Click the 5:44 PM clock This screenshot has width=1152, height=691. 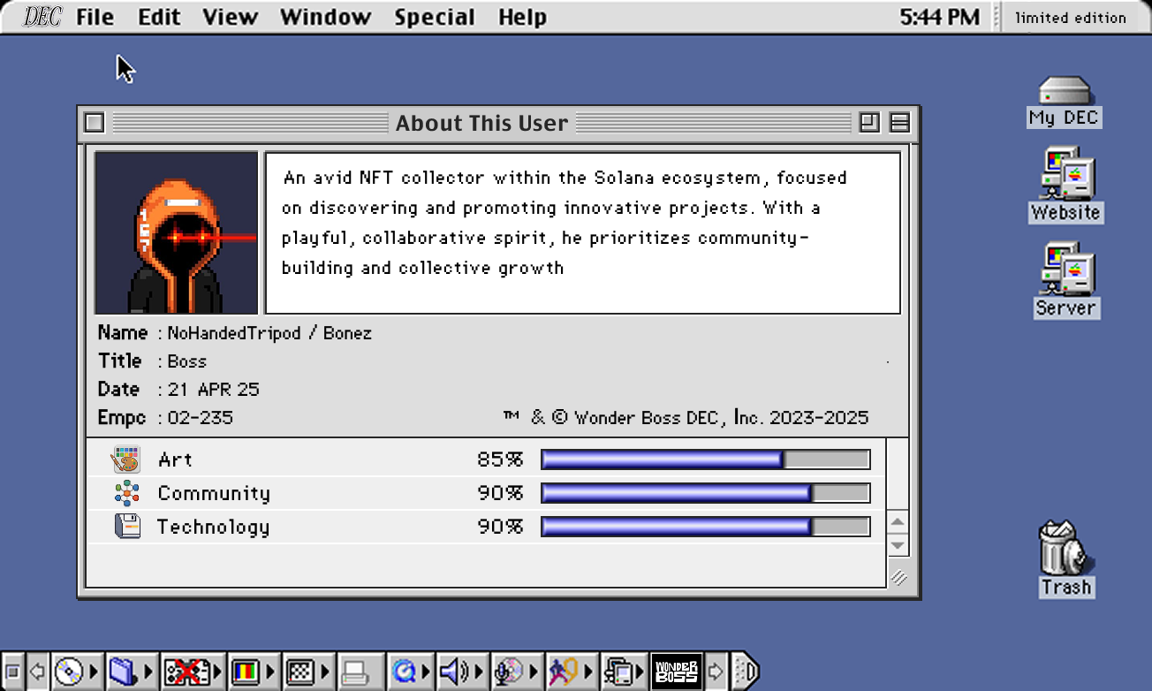940,17
